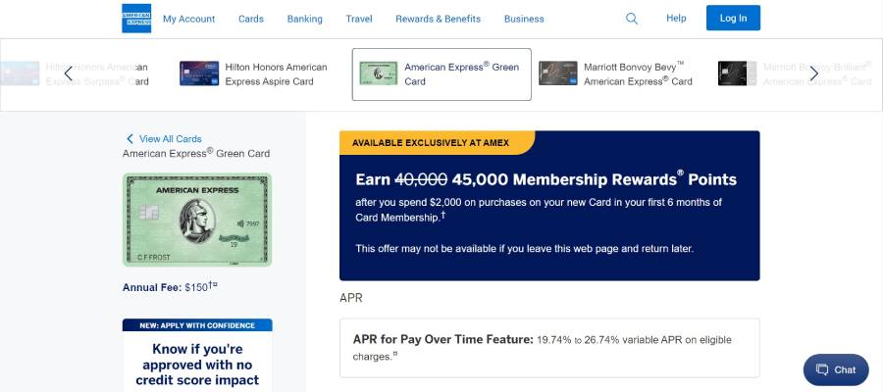Open the search magnifier icon
This screenshot has width=883, height=392.
(x=632, y=19)
